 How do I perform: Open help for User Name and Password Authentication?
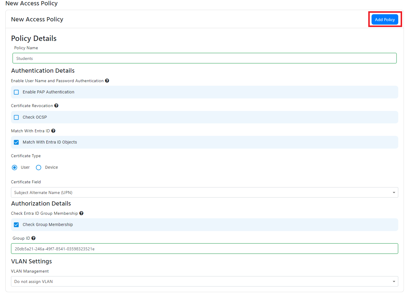[x=107, y=81]
